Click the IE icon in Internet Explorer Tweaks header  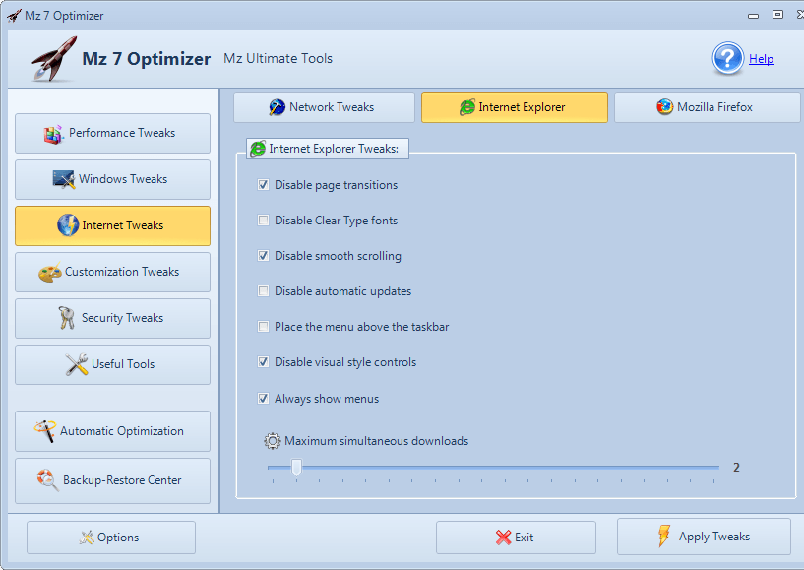tap(258, 149)
